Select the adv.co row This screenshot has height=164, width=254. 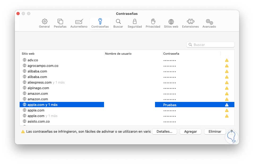pyautogui.click(x=127, y=60)
